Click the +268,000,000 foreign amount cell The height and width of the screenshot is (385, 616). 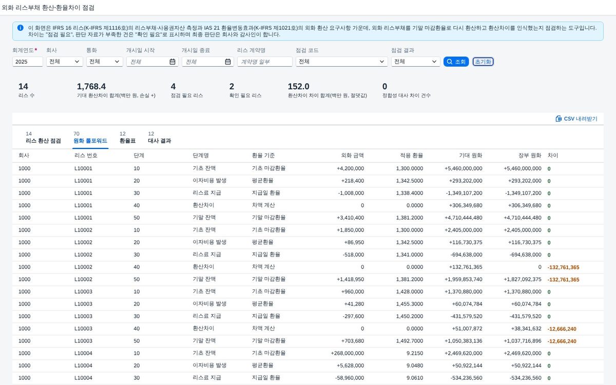click(x=348, y=353)
